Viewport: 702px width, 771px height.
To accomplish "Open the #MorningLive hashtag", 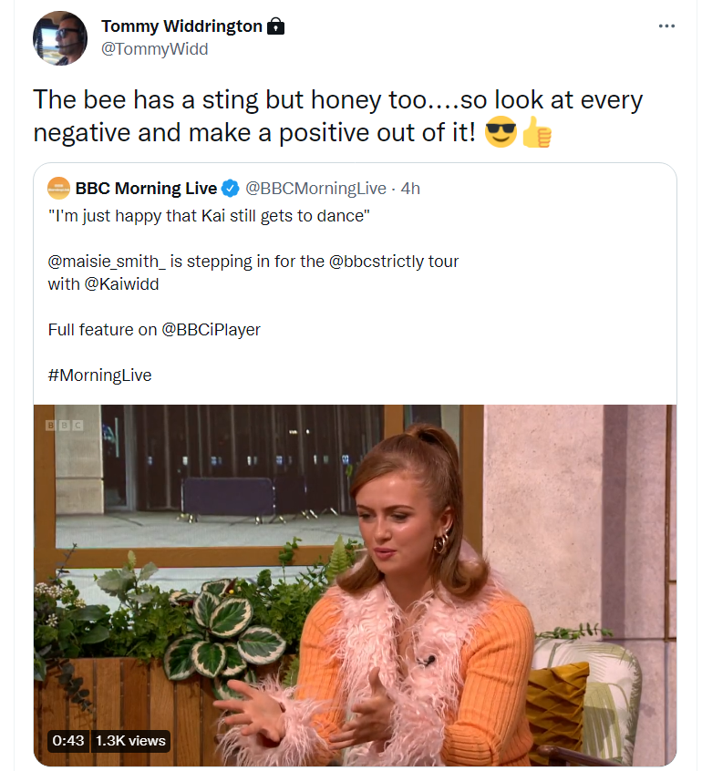I will pyautogui.click(x=100, y=375).
